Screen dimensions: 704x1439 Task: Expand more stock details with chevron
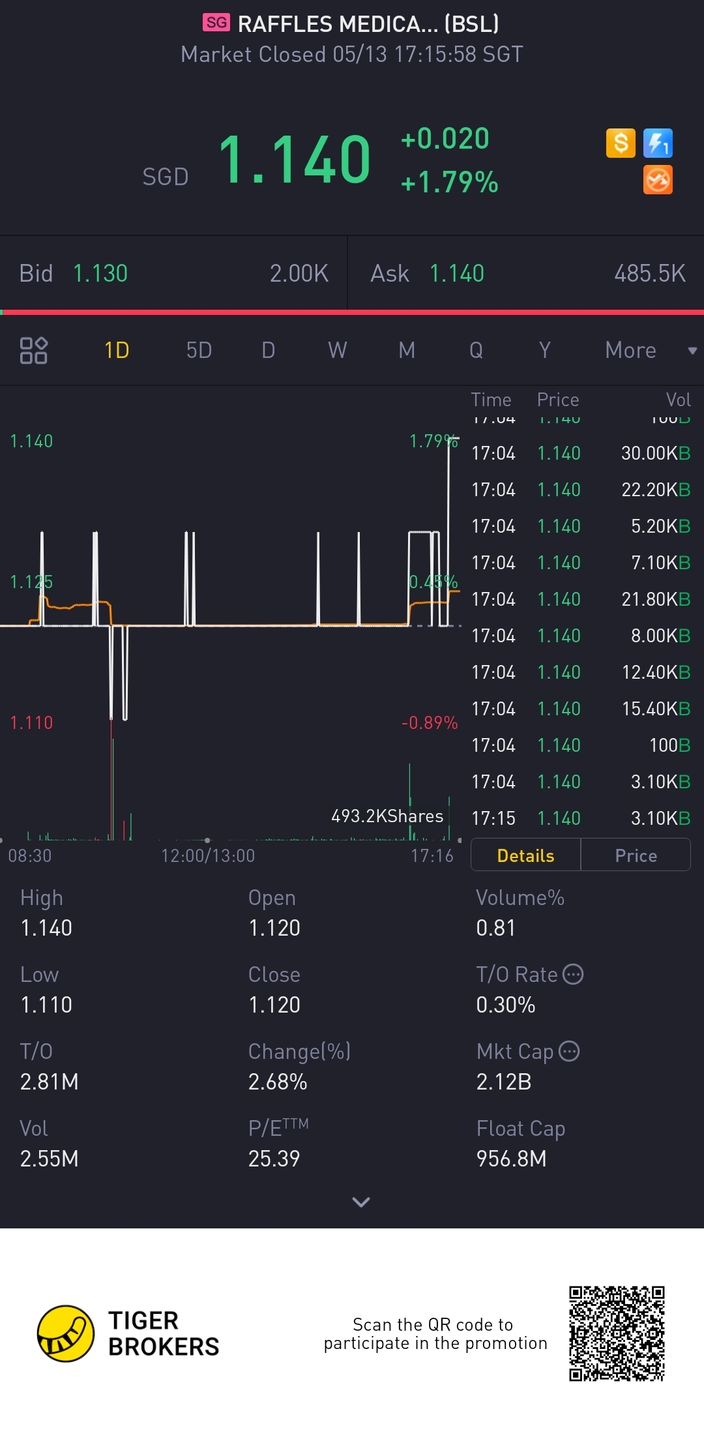(x=360, y=1202)
